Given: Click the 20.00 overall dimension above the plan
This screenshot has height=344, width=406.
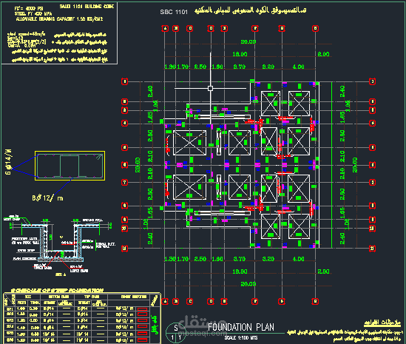Looking at the screenshot, I should (248, 41).
